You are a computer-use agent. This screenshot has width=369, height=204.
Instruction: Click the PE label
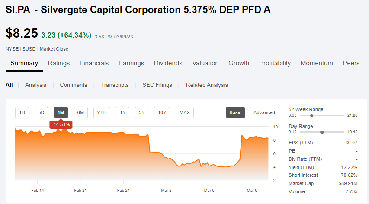tap(292, 151)
